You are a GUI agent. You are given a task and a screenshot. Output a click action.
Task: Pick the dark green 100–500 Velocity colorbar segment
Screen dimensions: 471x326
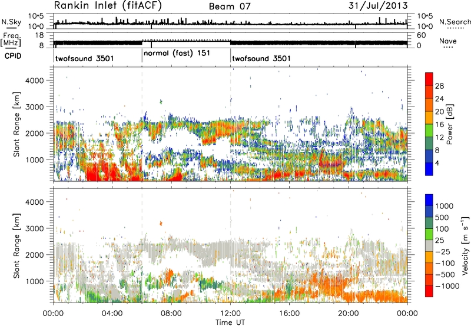click(429, 222)
